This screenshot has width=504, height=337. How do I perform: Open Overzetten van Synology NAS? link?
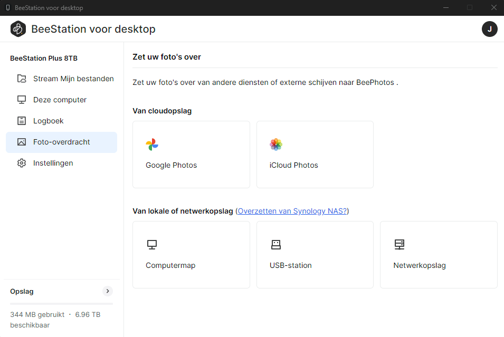292,211
